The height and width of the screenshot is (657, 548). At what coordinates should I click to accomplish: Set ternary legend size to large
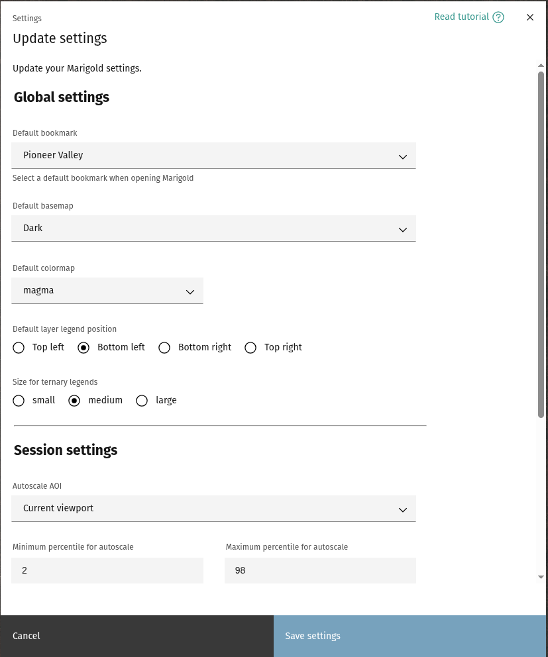pos(142,401)
